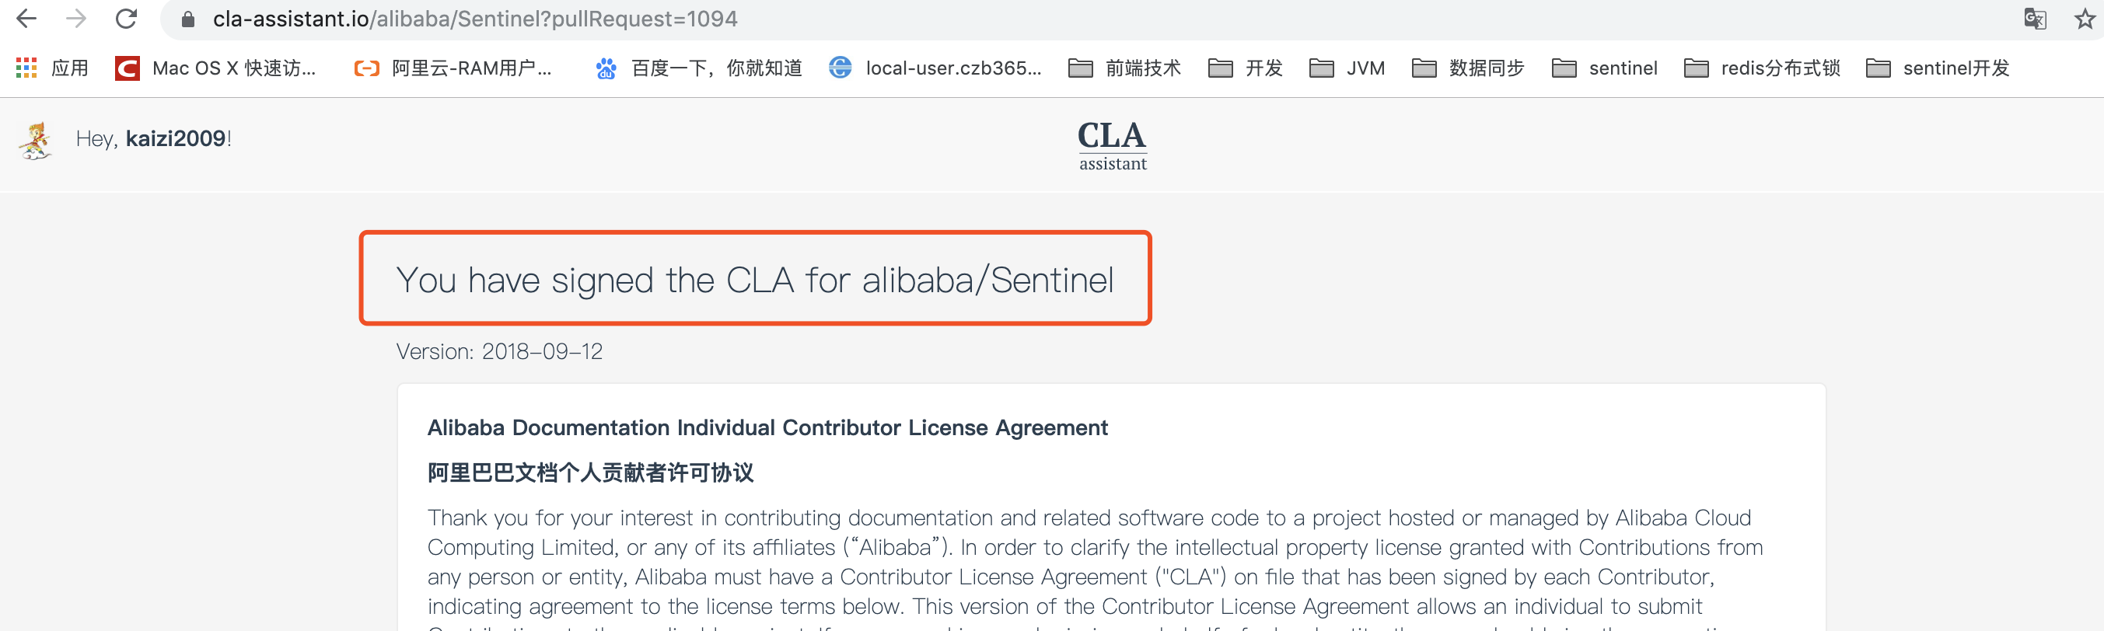
Task: Select the 应用 bookmarks bar item
Action: pyautogui.click(x=70, y=68)
